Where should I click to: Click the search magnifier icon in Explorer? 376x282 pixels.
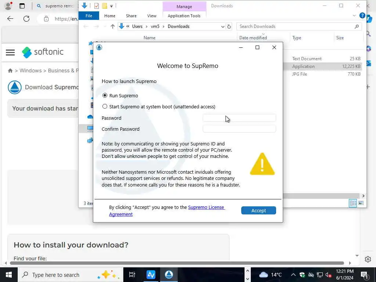pyautogui.click(x=357, y=26)
